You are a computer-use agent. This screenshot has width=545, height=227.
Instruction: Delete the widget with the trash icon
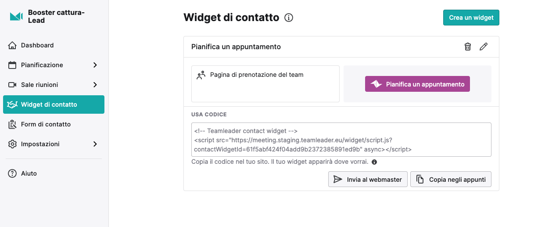click(x=468, y=47)
